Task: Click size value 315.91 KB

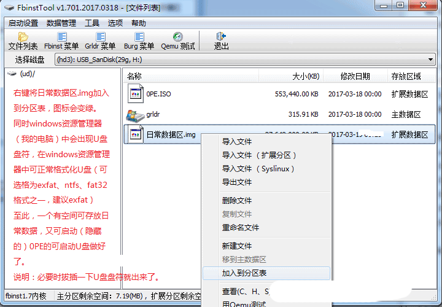Action: point(303,114)
